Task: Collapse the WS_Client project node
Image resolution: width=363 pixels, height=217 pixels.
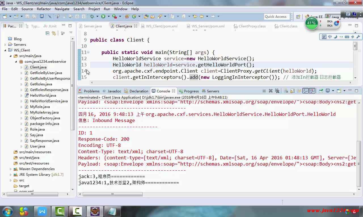Action: point(5,50)
